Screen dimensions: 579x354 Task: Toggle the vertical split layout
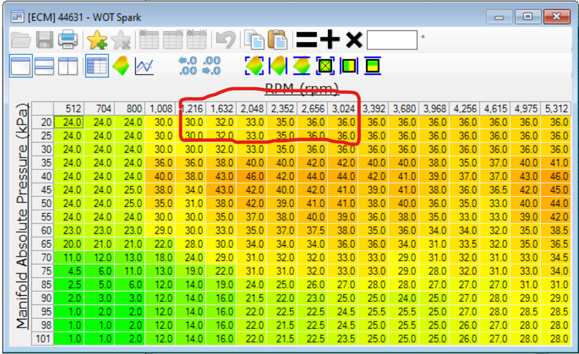pos(68,66)
